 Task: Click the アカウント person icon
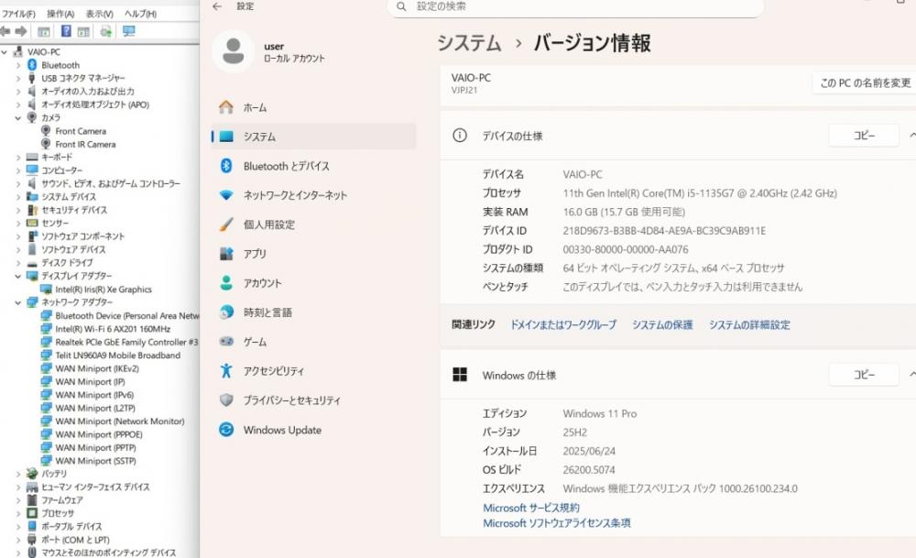pos(226,283)
